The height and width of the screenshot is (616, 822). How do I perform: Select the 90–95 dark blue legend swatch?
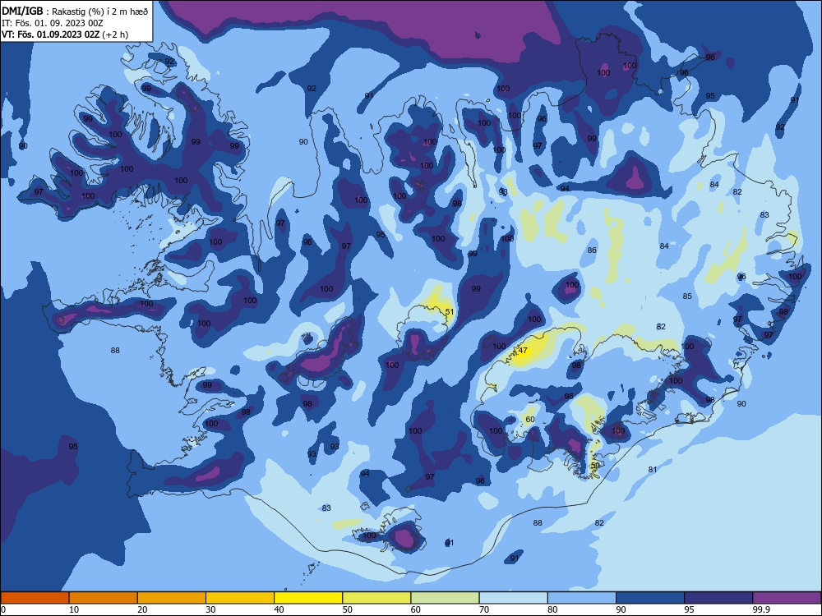pos(650,598)
